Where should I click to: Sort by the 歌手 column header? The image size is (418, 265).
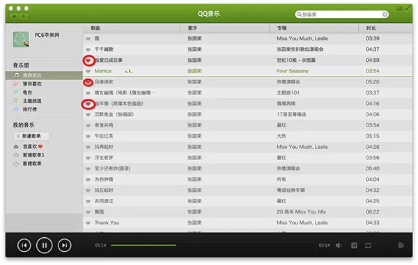(224, 29)
